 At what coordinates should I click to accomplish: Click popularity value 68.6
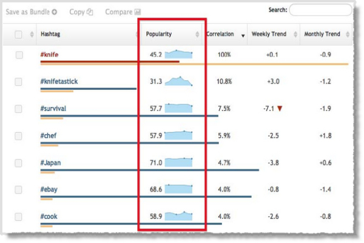(156, 190)
